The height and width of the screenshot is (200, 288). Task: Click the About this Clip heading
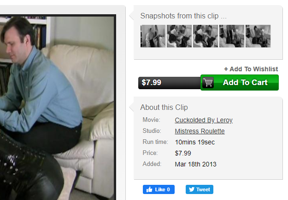tap(164, 107)
